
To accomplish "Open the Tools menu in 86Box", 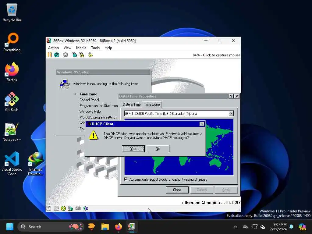I will 95,48.
